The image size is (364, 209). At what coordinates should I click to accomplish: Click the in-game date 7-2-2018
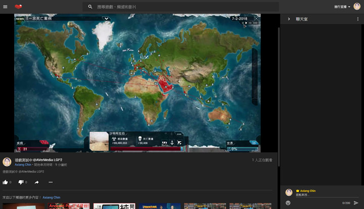240,19
